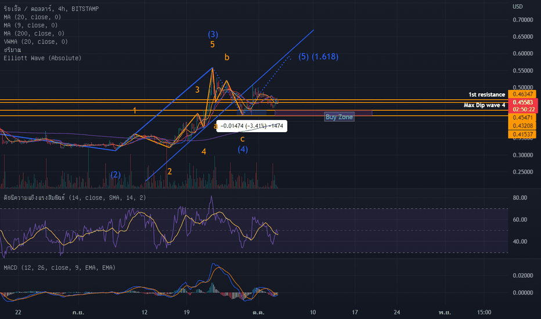Click the 22 date on time axis

(18, 313)
